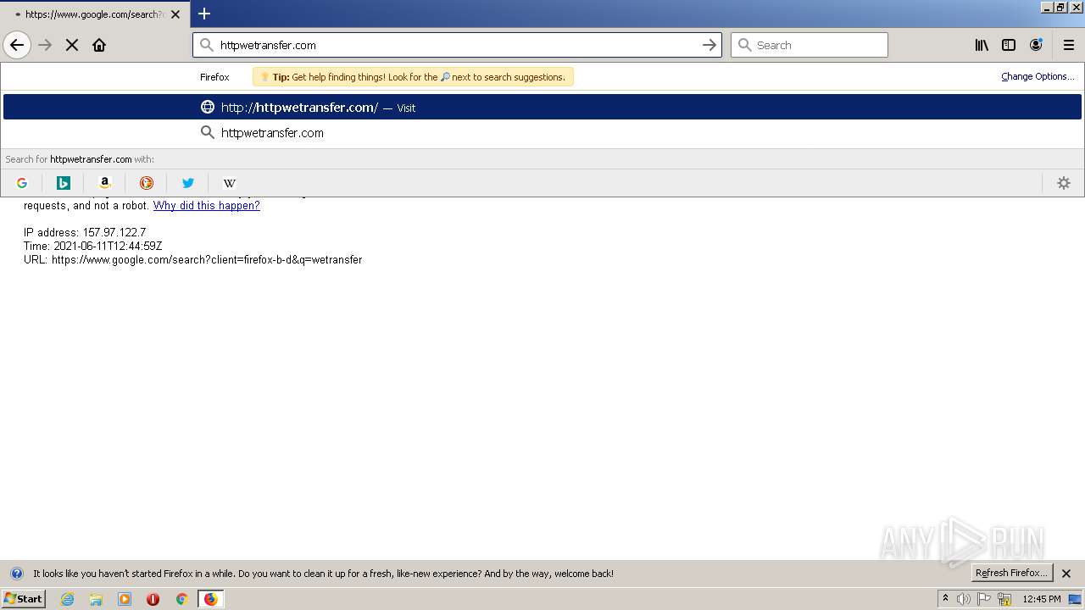Open the Firefox hamburger menu
1085x610 pixels.
(1068, 45)
